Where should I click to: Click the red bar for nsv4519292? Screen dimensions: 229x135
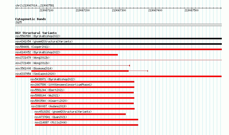click(80, 114)
